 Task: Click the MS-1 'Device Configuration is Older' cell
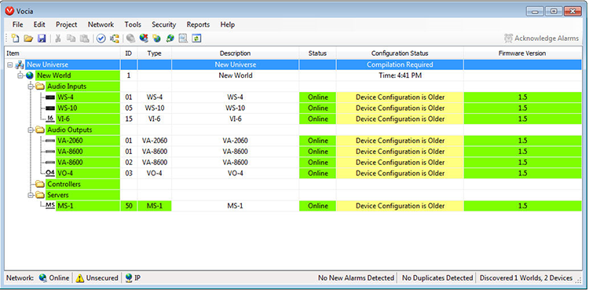400,206
